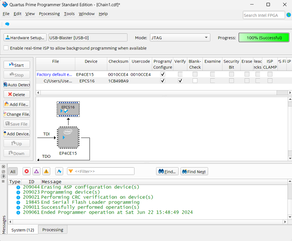Open the Mode JTAG dropdown
Viewport: 292px width, 241px height.
180,38
